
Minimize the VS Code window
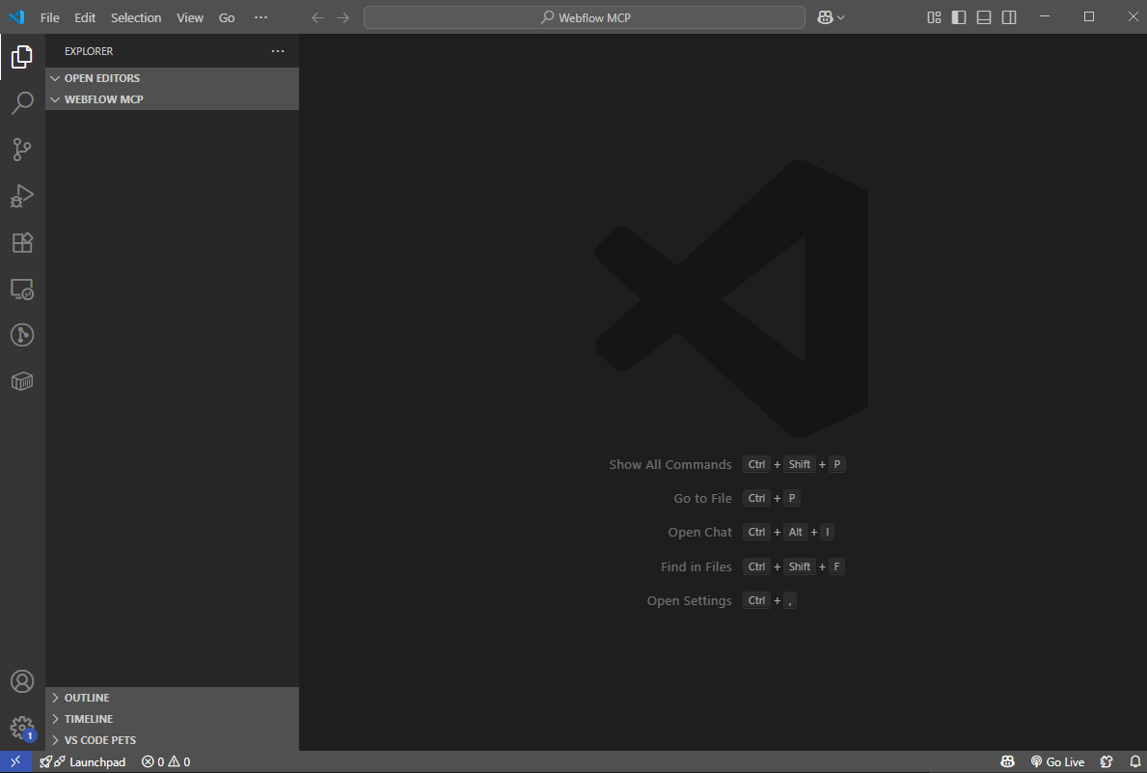(1045, 16)
